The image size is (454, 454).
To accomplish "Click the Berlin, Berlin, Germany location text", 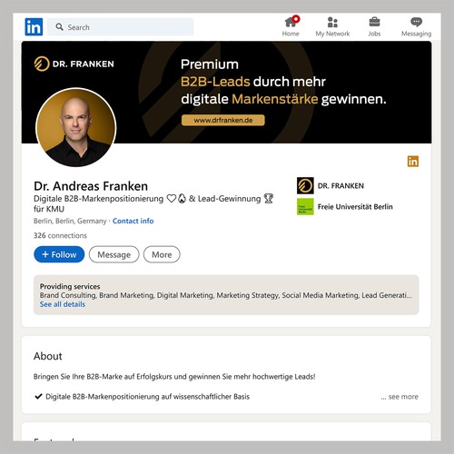I will pos(70,221).
